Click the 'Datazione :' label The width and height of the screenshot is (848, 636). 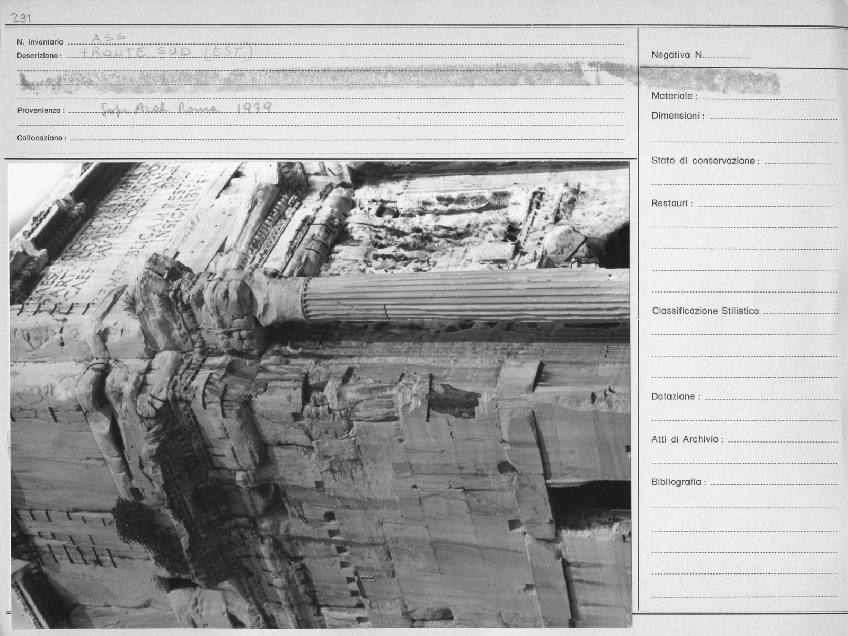tap(676, 396)
